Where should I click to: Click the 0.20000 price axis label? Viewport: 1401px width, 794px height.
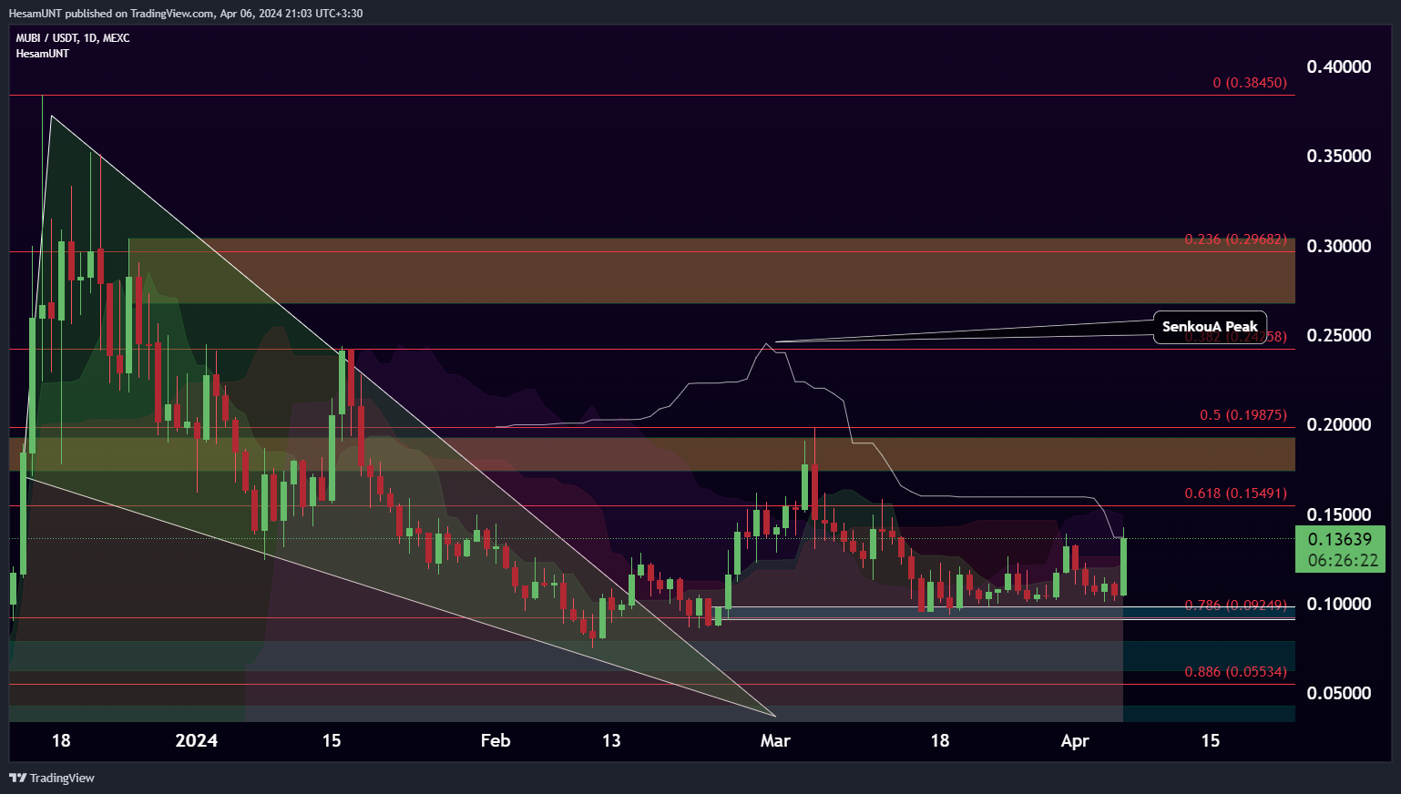pos(1338,424)
